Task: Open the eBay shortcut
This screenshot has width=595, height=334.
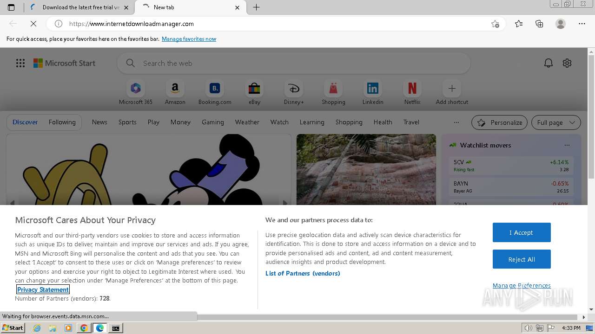Action: click(x=254, y=93)
